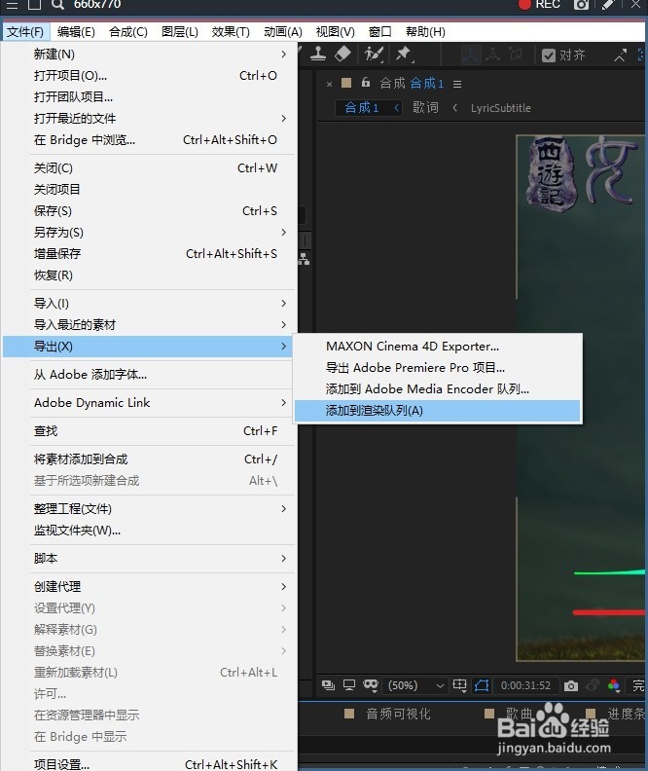The width and height of the screenshot is (648, 771).
Task: Open the grid and guide options icon
Action: 460,685
